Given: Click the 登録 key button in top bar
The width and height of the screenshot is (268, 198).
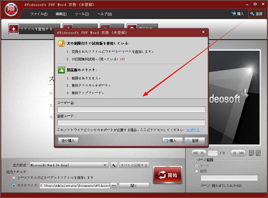Looking at the screenshot, I should click(256, 14).
